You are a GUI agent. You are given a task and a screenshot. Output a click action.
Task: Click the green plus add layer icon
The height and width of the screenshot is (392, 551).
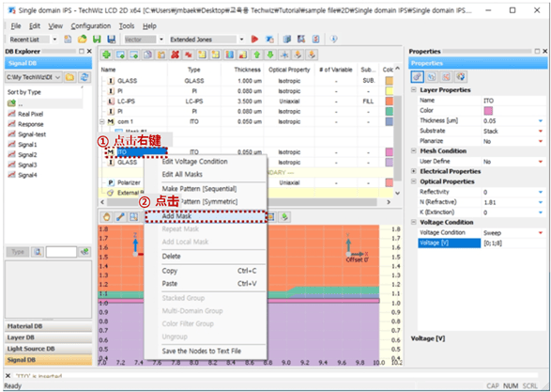[x=106, y=55]
